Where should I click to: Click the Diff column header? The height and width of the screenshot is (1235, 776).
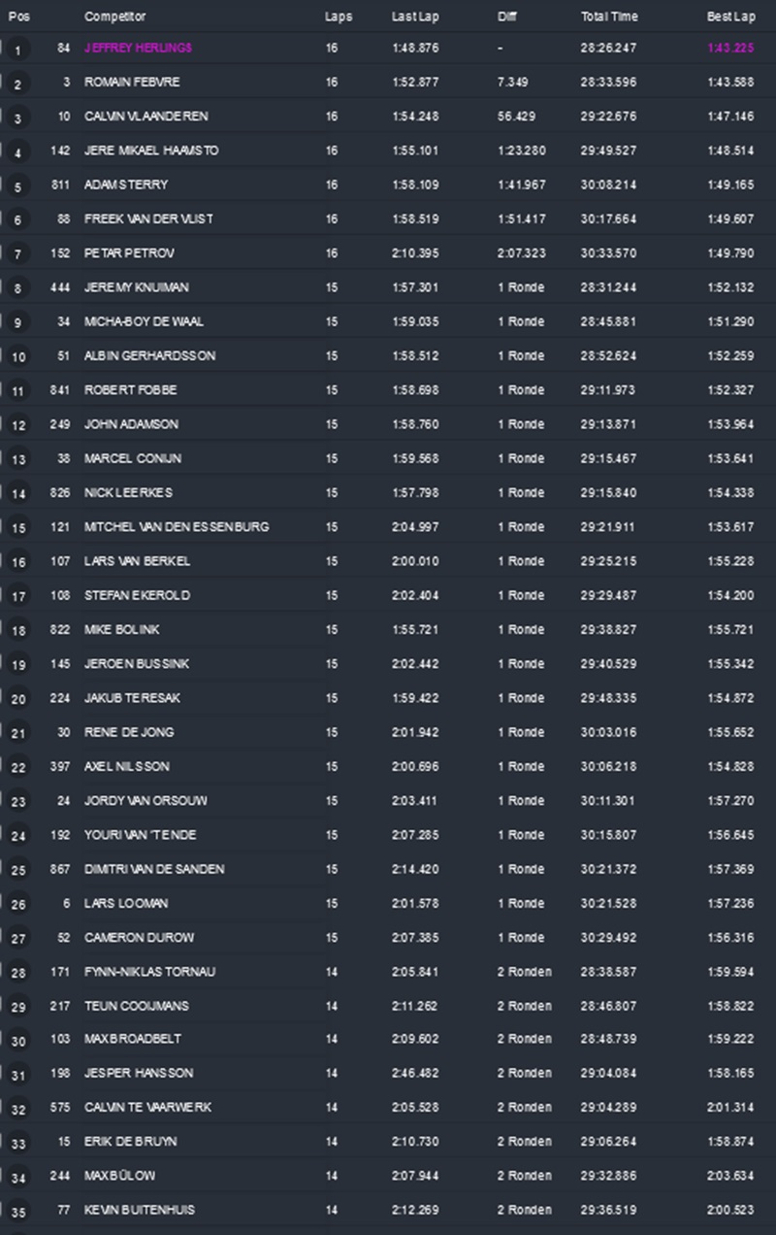tap(506, 17)
